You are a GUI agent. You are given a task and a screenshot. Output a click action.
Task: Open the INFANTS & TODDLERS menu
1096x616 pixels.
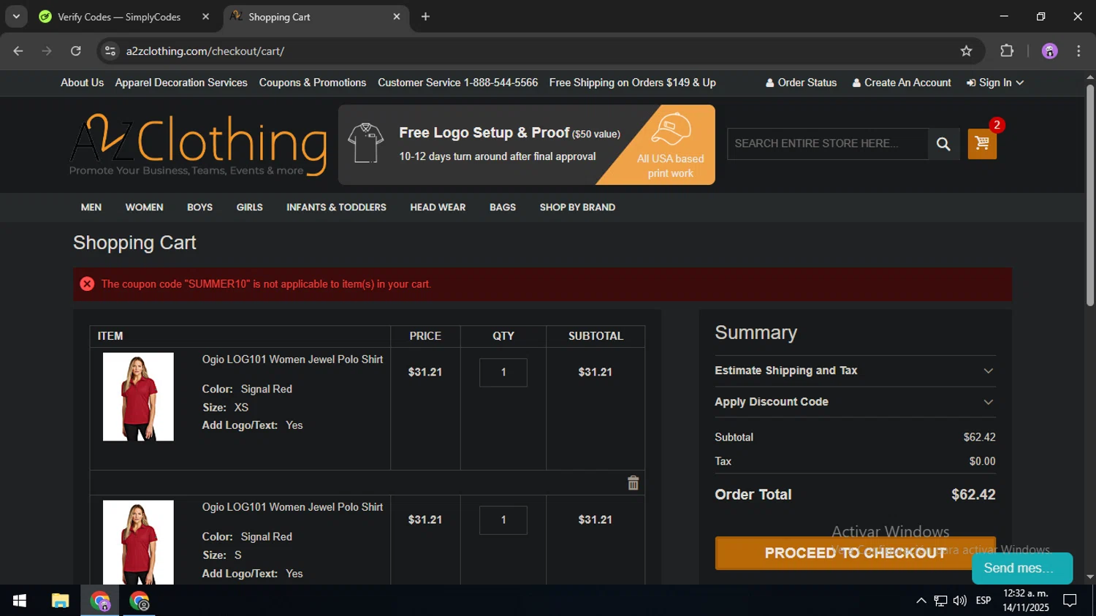tap(336, 208)
